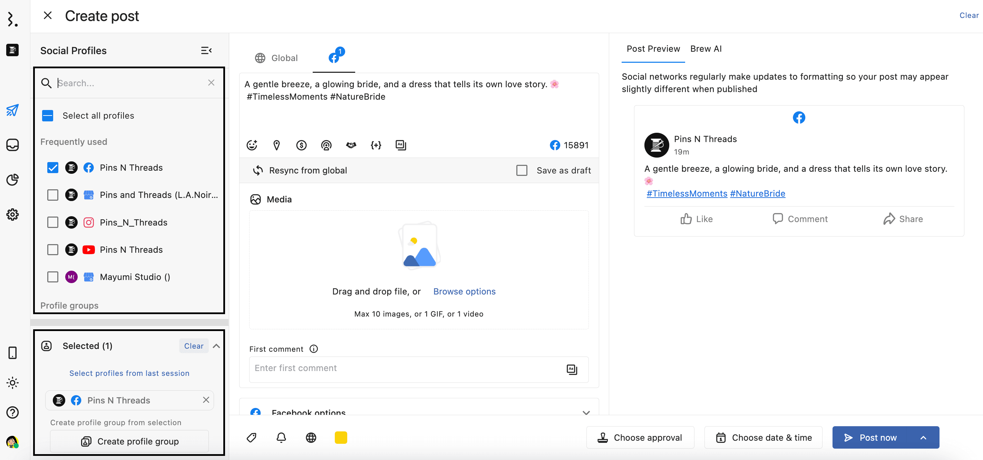This screenshot has height=460, width=983.
Task: Open the inbox icon in sidebar
Action: coord(12,145)
